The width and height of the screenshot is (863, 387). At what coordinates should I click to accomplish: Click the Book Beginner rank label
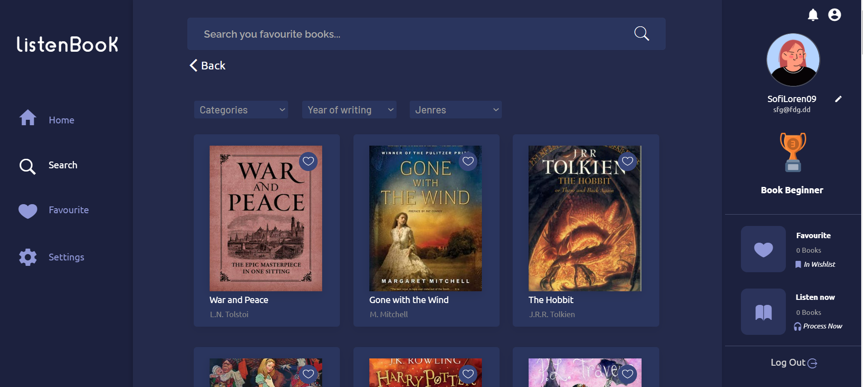point(792,190)
